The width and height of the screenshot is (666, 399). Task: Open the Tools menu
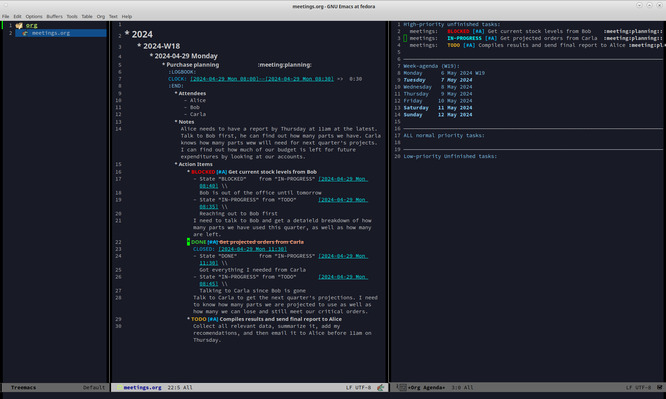click(x=72, y=16)
